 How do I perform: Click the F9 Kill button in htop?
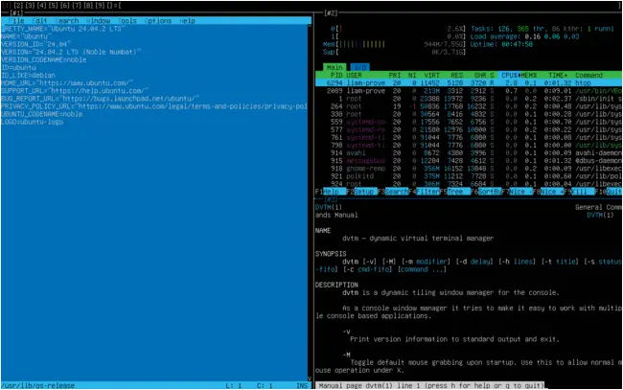pyautogui.click(x=579, y=192)
